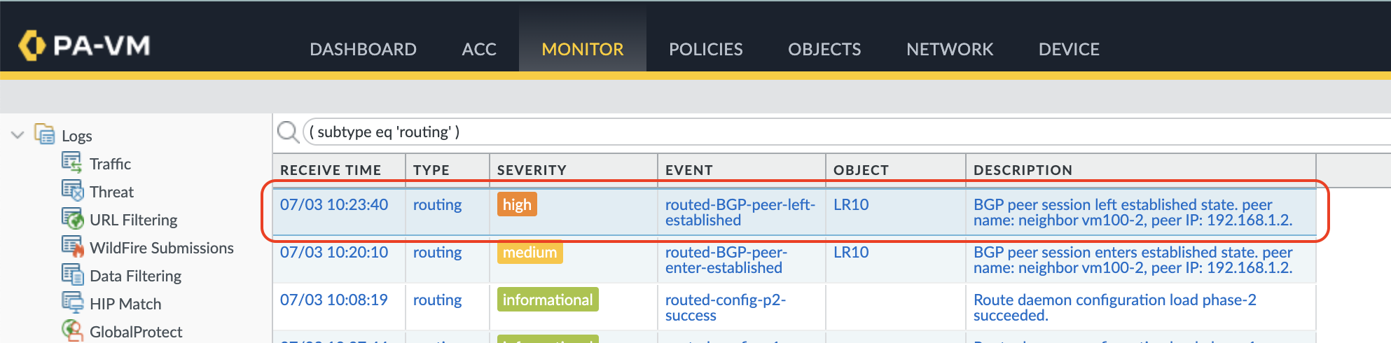Sort by the SEVERITY column header

[x=532, y=170]
